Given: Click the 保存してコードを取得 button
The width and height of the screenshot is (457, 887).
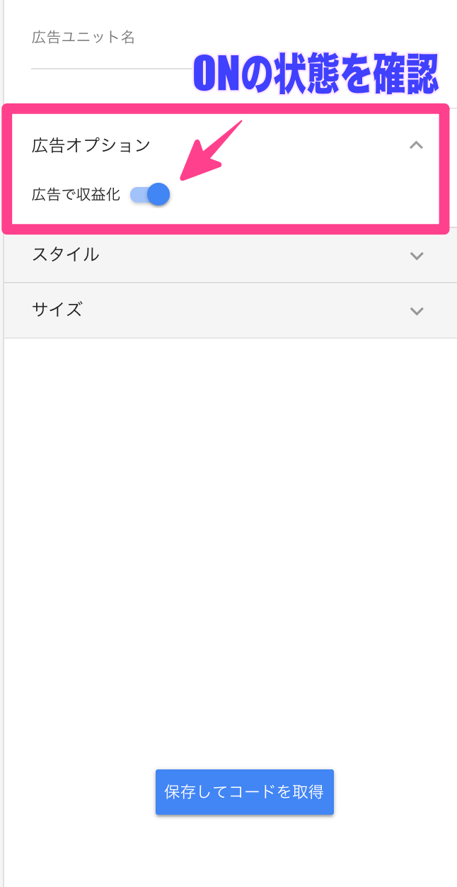Looking at the screenshot, I should coord(245,792).
